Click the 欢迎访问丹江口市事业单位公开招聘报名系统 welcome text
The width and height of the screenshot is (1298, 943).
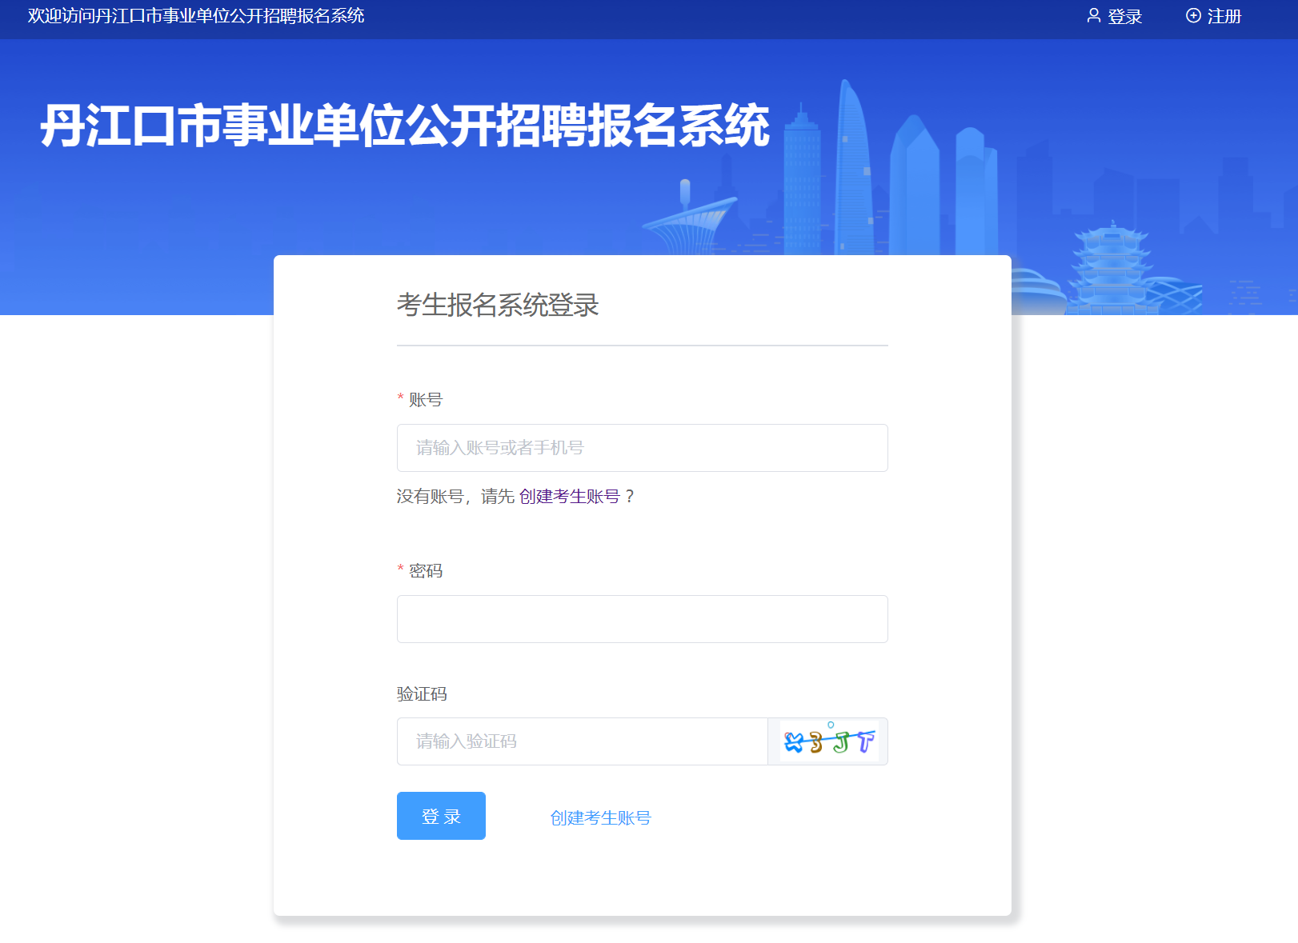196,16
